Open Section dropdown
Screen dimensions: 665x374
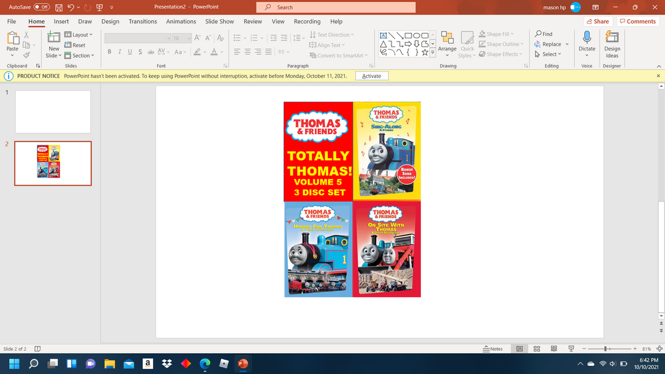(x=79, y=56)
